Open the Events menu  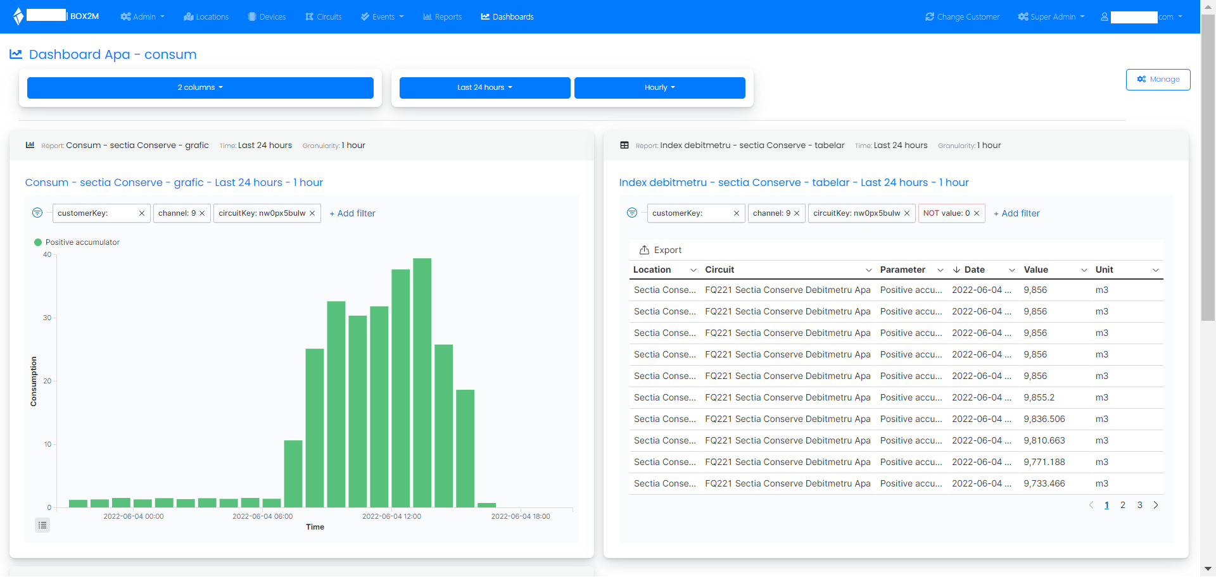tap(383, 17)
